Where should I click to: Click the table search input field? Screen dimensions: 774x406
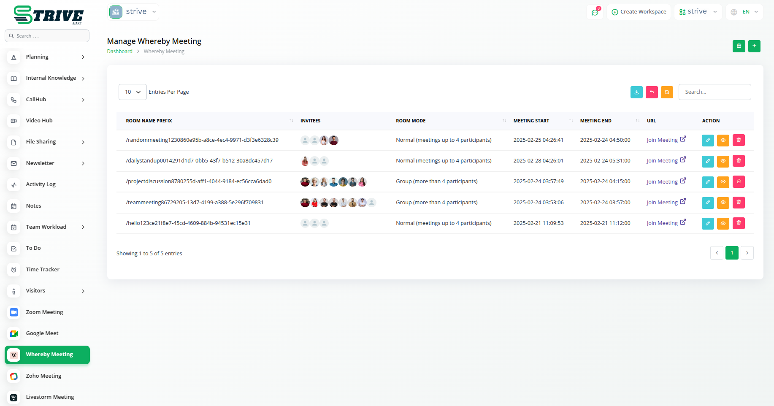(714, 92)
